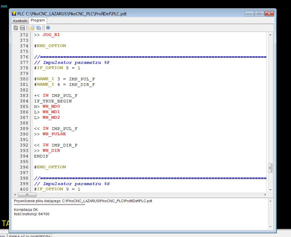Screen dimensions: 291x237
Task: Click the text 'JOG_R1' on line 372
Action: click(x=51, y=35)
